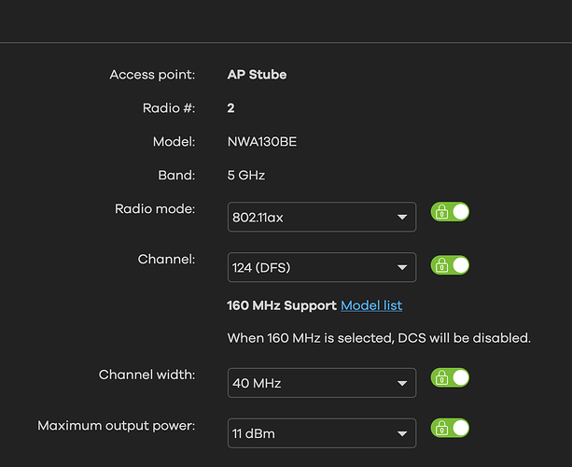This screenshot has width=572, height=467.
Task: Click the lock icon beside Channel width
Action: coord(439,378)
